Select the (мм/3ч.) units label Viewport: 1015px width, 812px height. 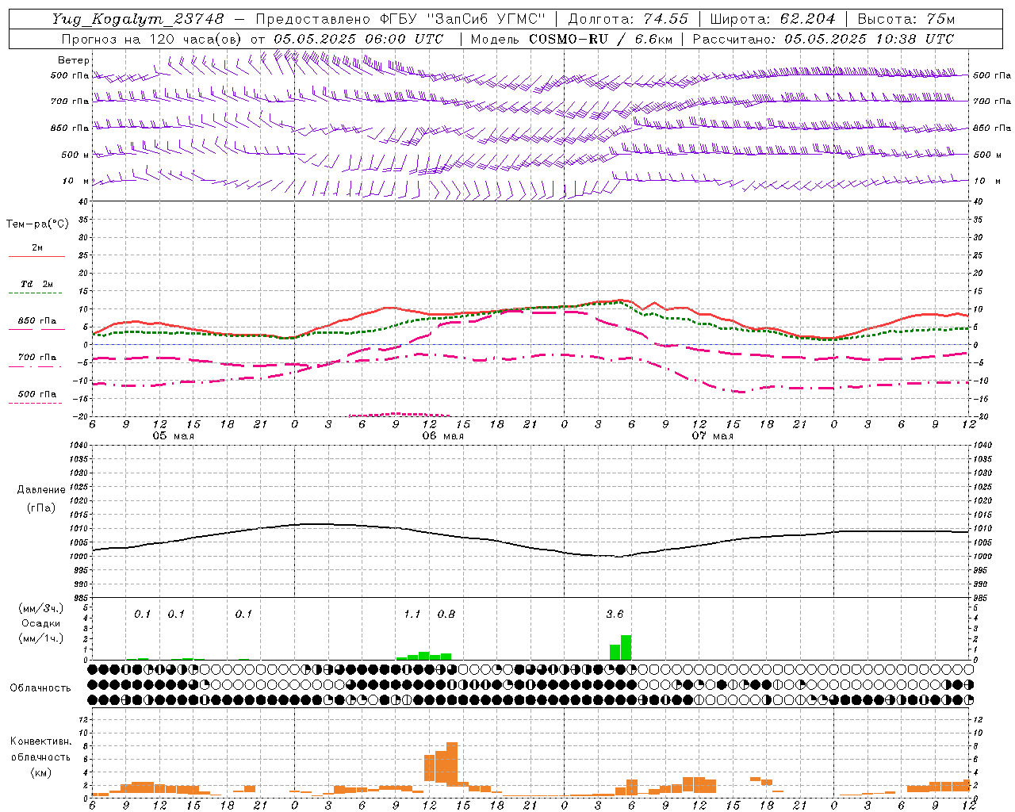point(41,608)
